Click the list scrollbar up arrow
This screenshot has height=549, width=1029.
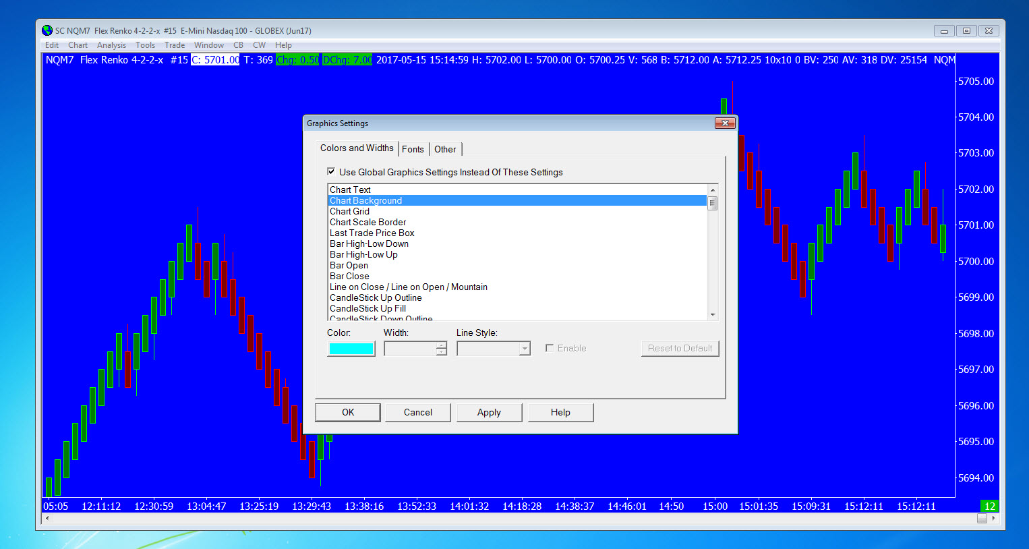[x=712, y=190]
